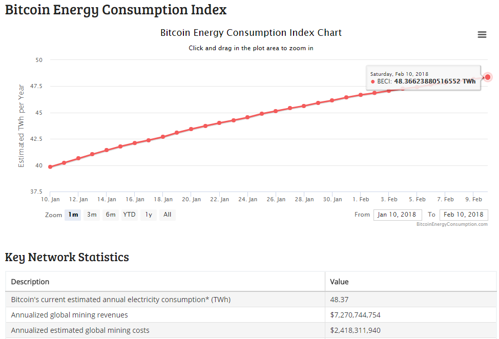
Task: Edit the To date field
Action: click(463, 215)
